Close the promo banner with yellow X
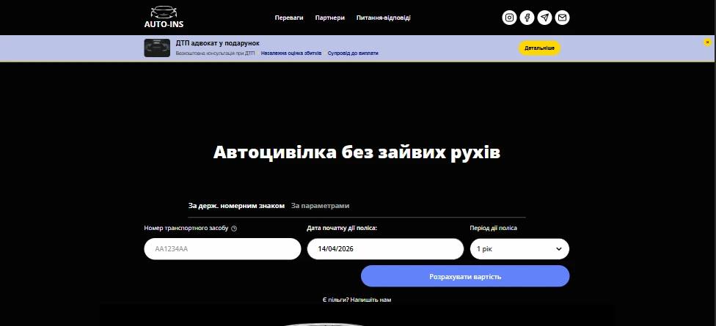716x326 pixels. (707, 42)
